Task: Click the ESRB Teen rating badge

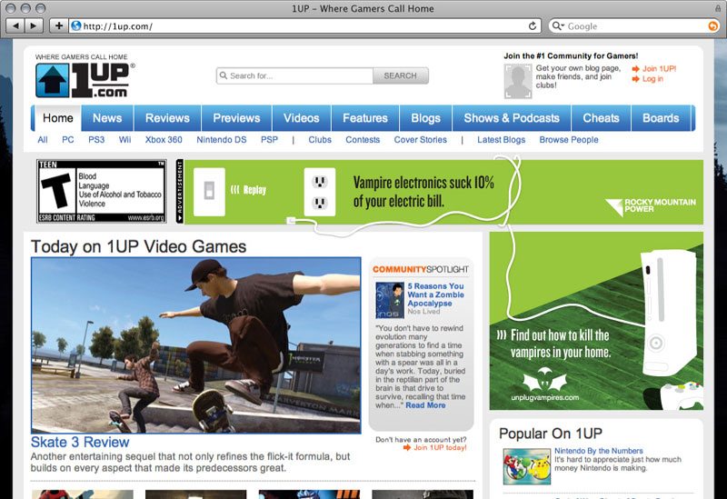Action: click(x=102, y=191)
